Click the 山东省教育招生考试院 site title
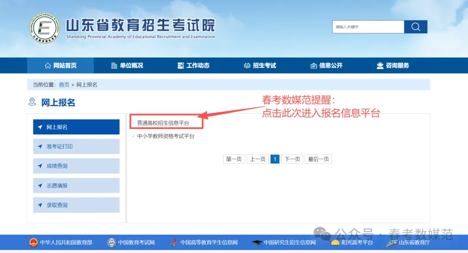 [x=140, y=25]
